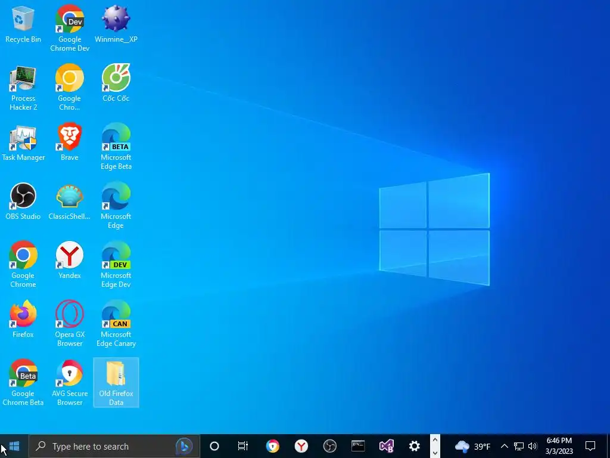Show next taskbar icons with down arrow
The width and height of the screenshot is (610, 458).
435,453
